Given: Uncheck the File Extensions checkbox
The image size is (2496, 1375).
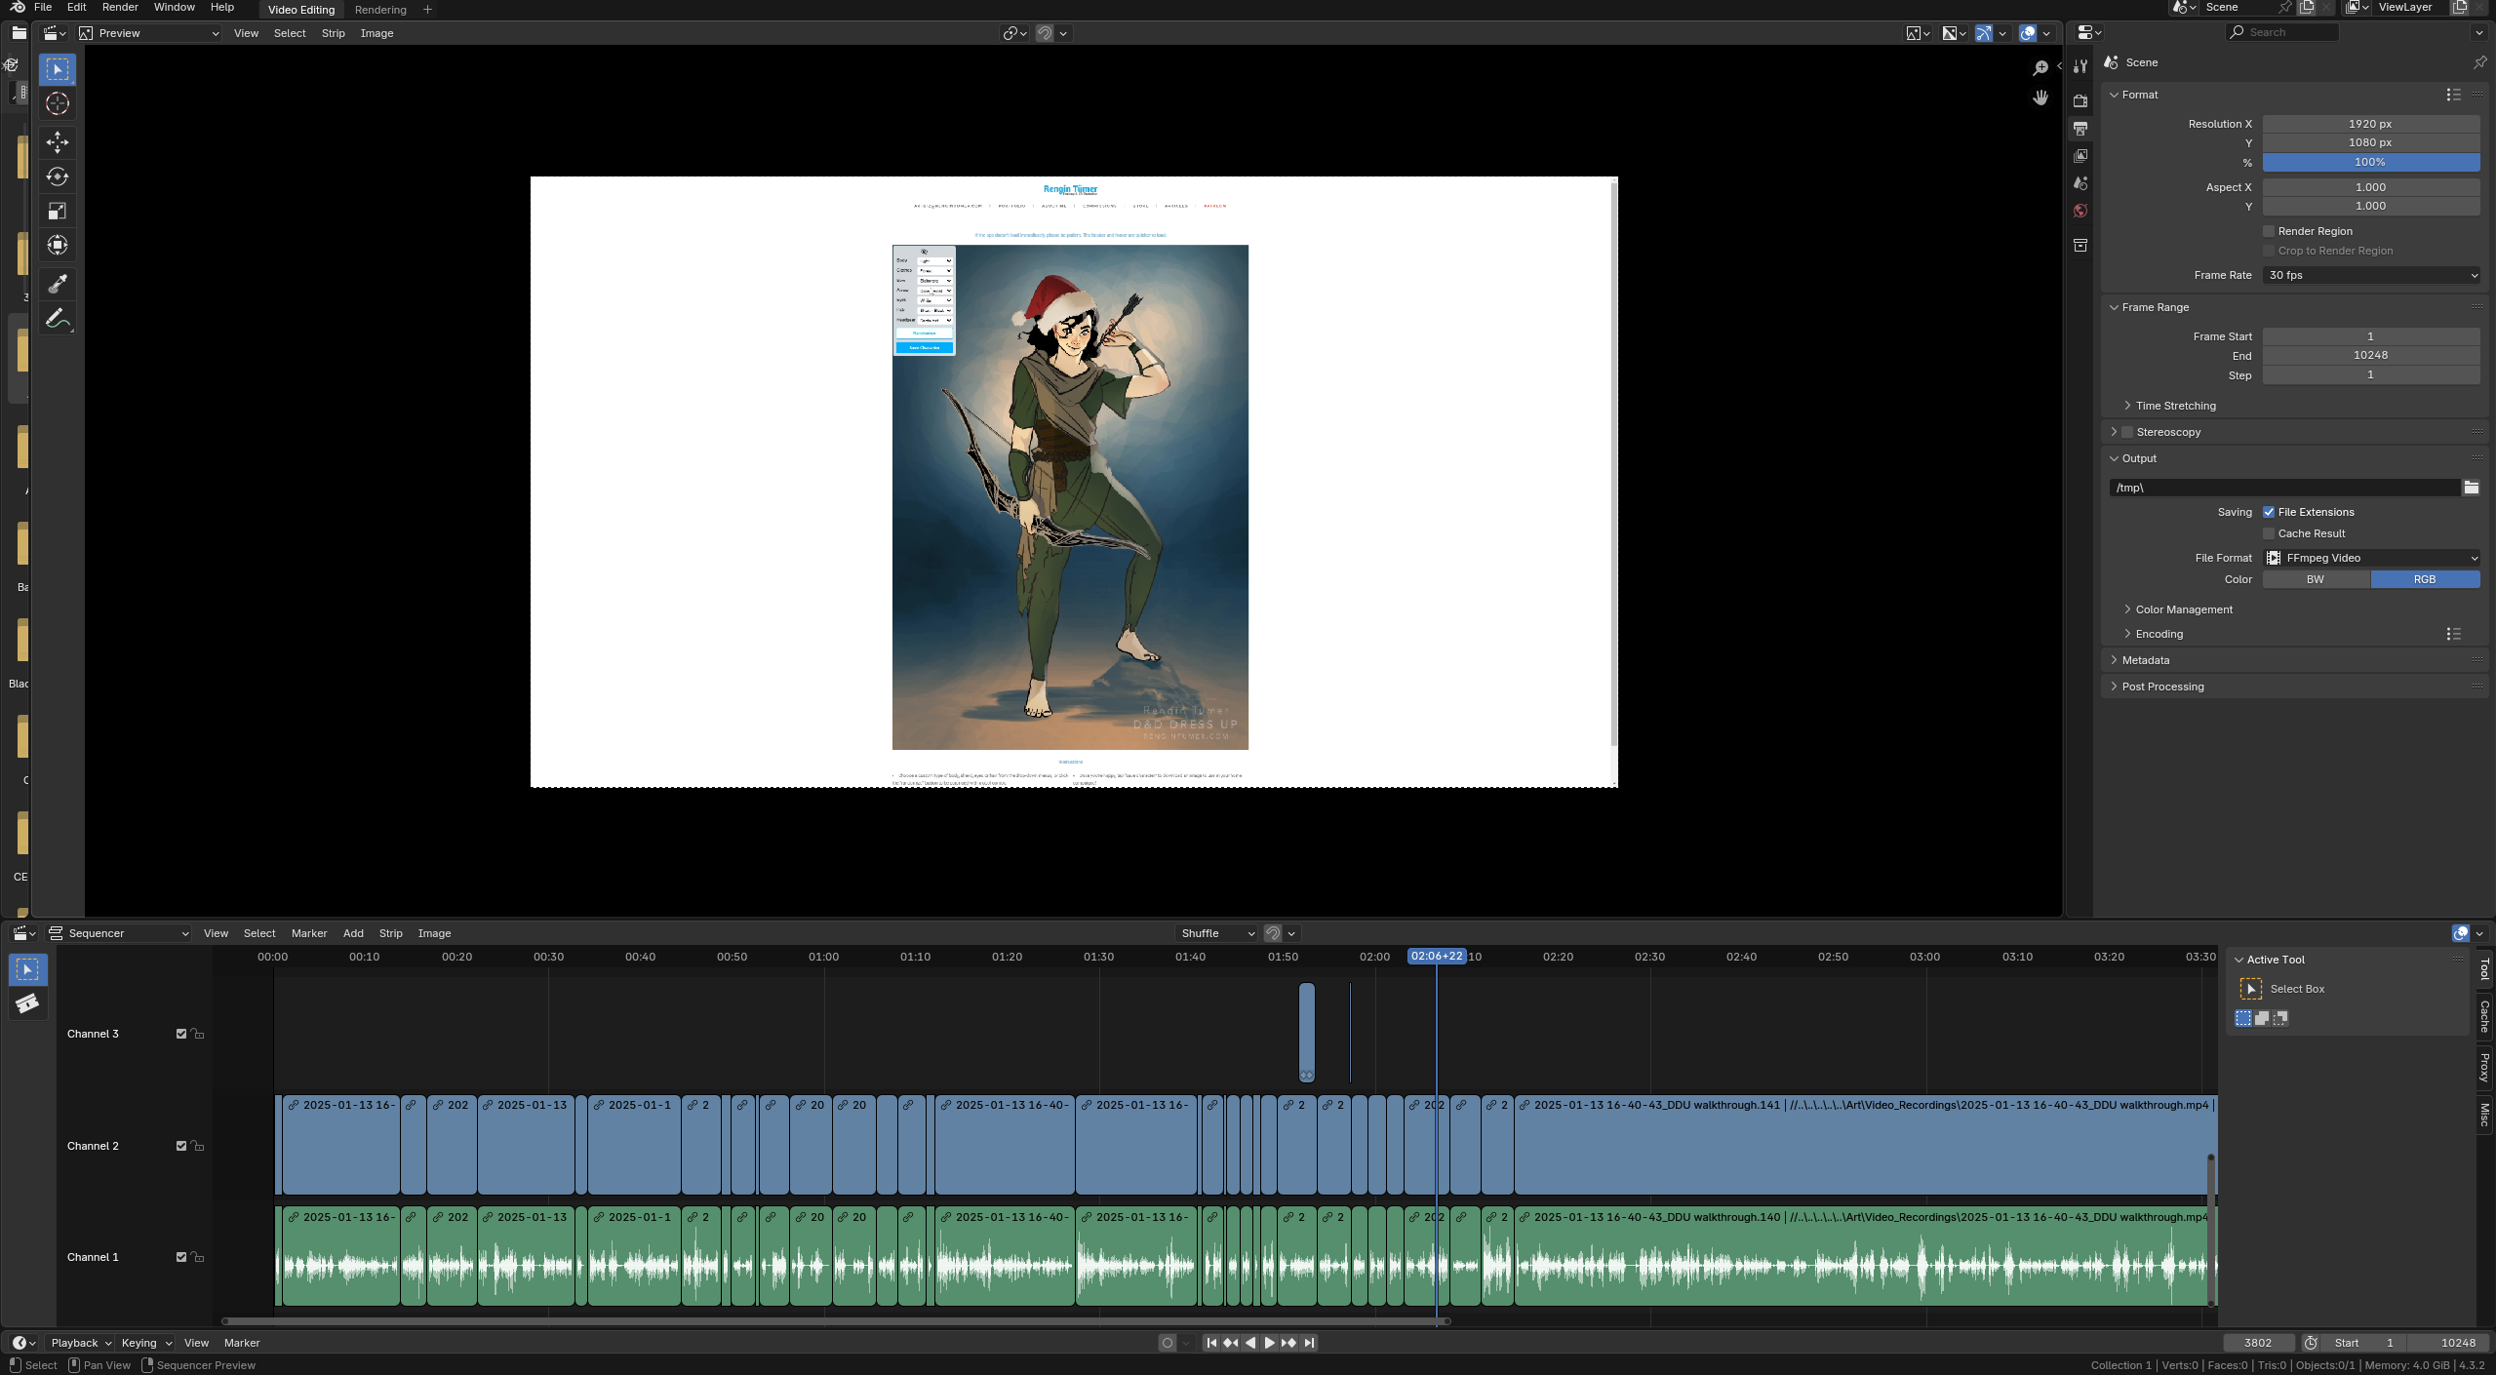Looking at the screenshot, I should point(2269,512).
